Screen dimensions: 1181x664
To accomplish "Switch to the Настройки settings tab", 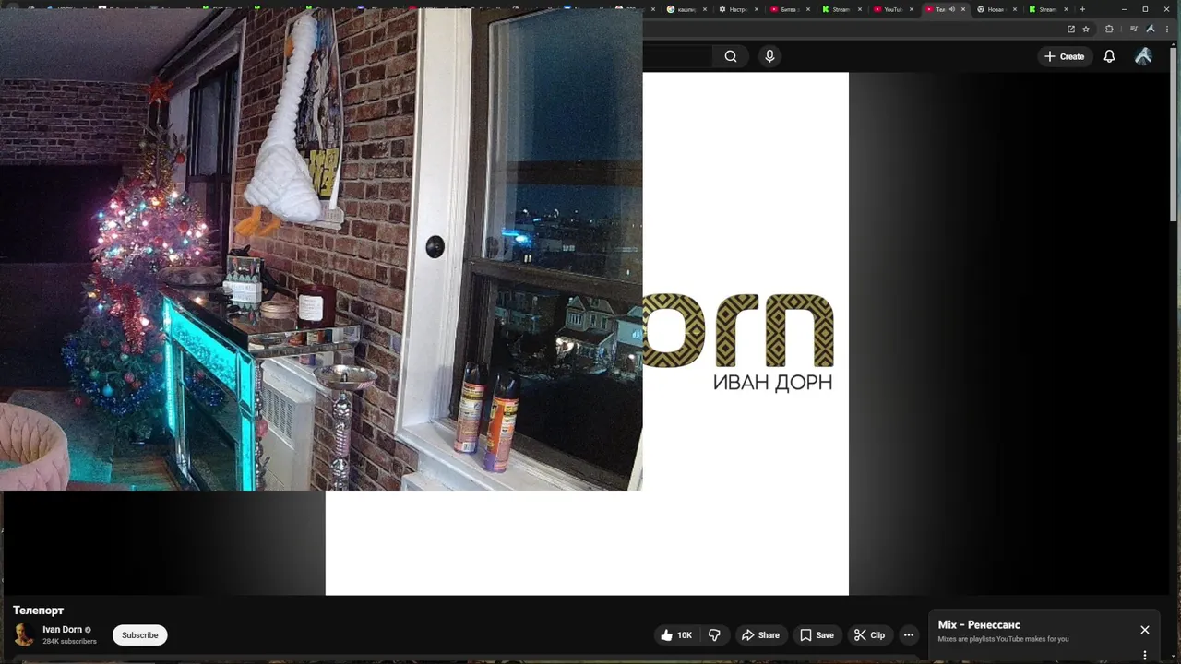I will point(738,9).
